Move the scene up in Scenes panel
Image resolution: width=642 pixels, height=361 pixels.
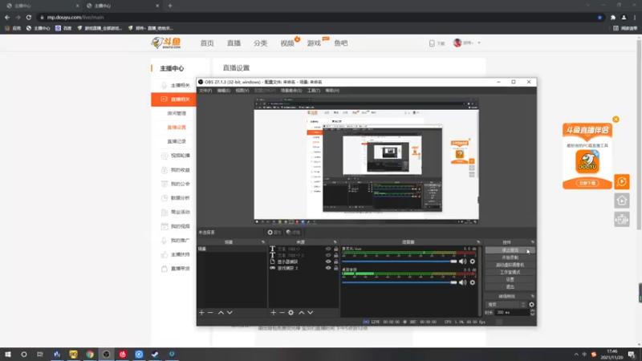click(x=221, y=313)
